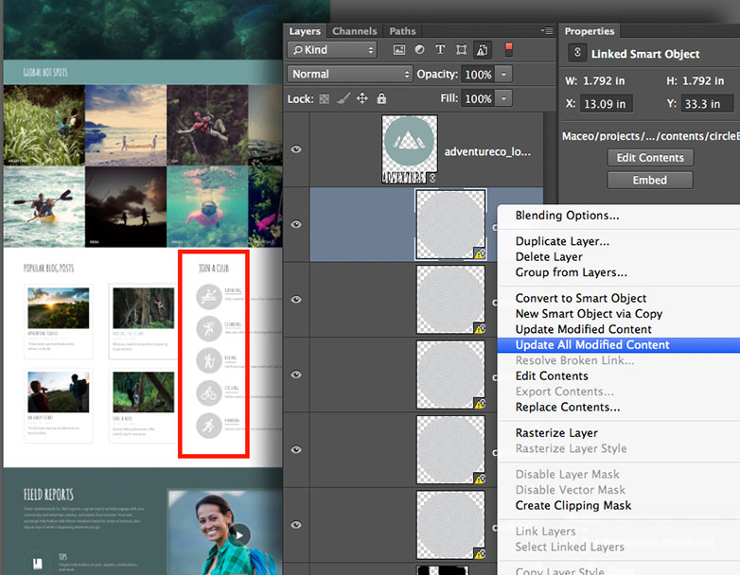Toggle eye of circle layer beside Link Layers item
The width and height of the screenshot is (740, 575).
pyautogui.click(x=296, y=525)
